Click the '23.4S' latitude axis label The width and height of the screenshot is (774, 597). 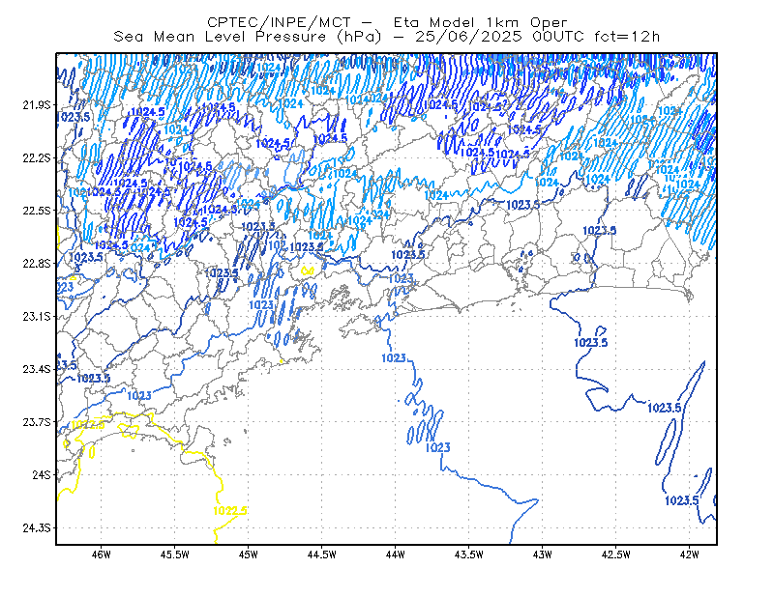(37, 369)
